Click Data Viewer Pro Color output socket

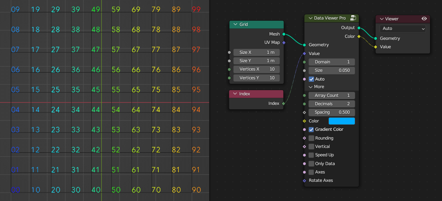click(x=359, y=36)
